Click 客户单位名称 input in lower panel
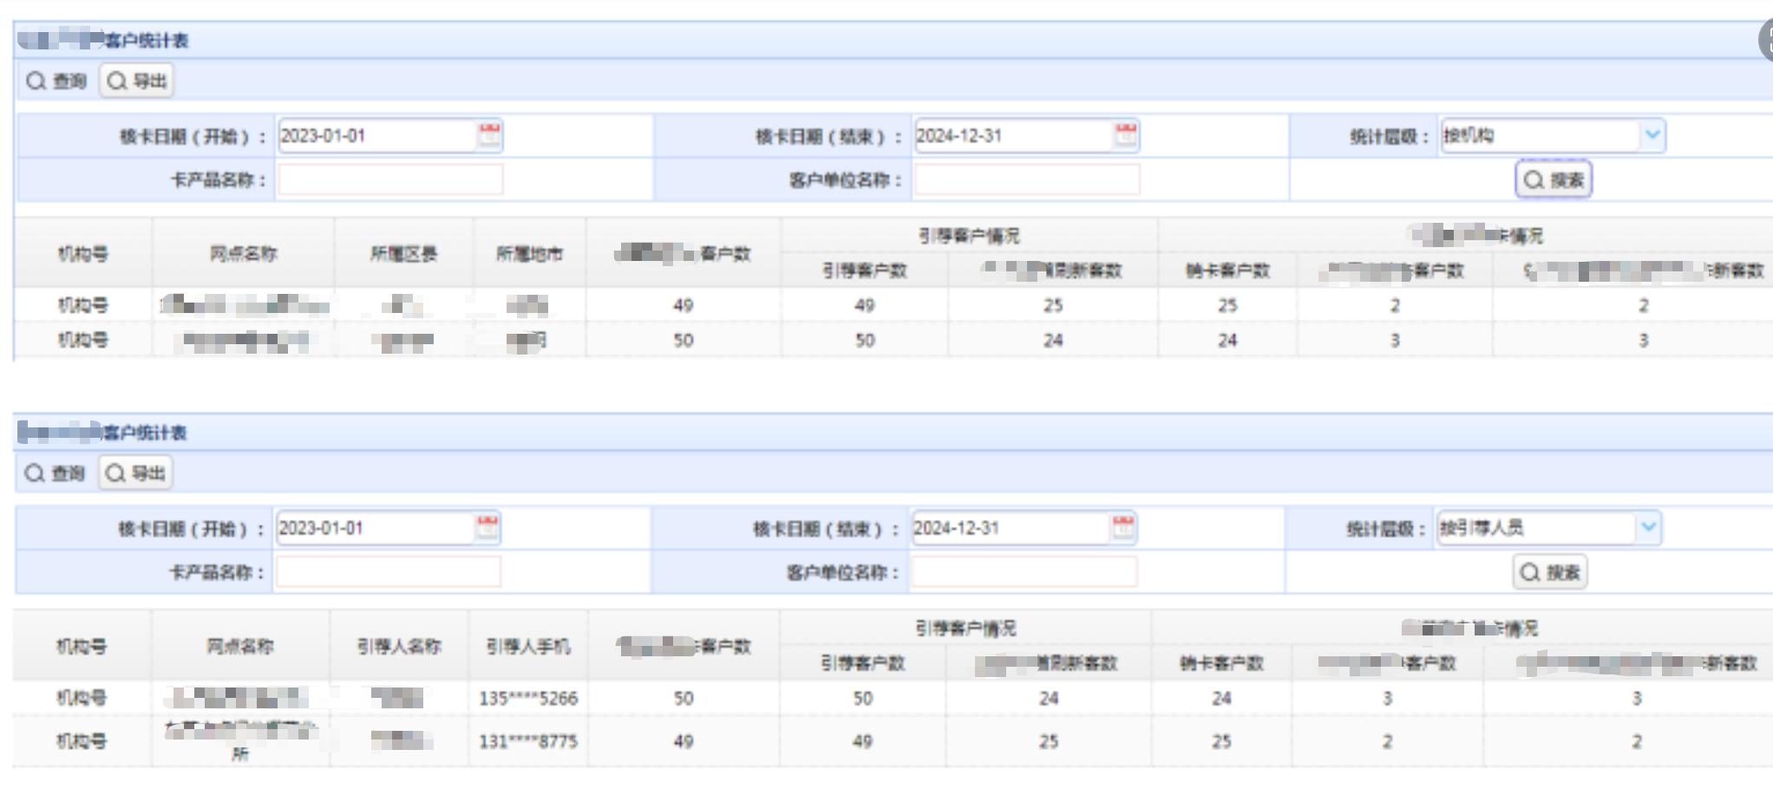 click(1024, 572)
